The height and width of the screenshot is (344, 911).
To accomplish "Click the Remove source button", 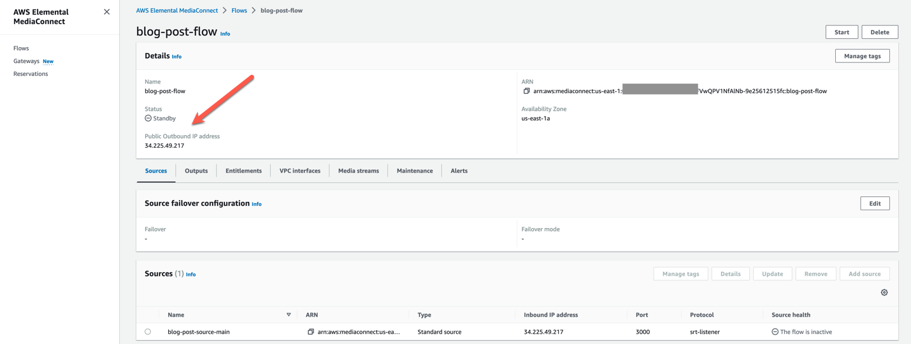I will [815, 274].
